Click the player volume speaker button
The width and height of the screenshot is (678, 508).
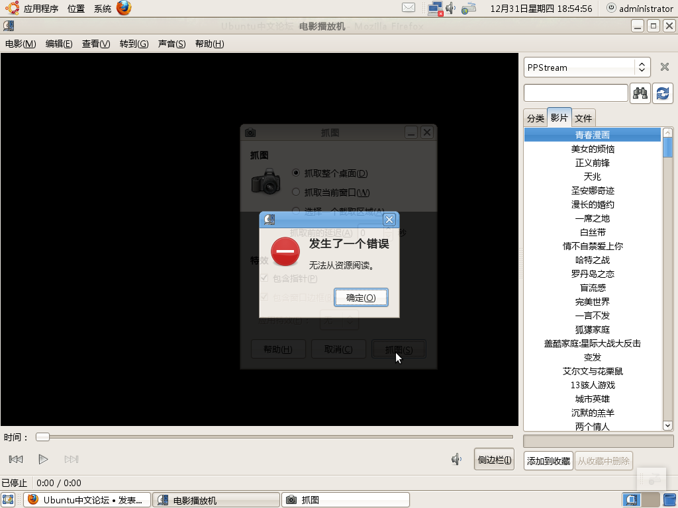(x=456, y=459)
